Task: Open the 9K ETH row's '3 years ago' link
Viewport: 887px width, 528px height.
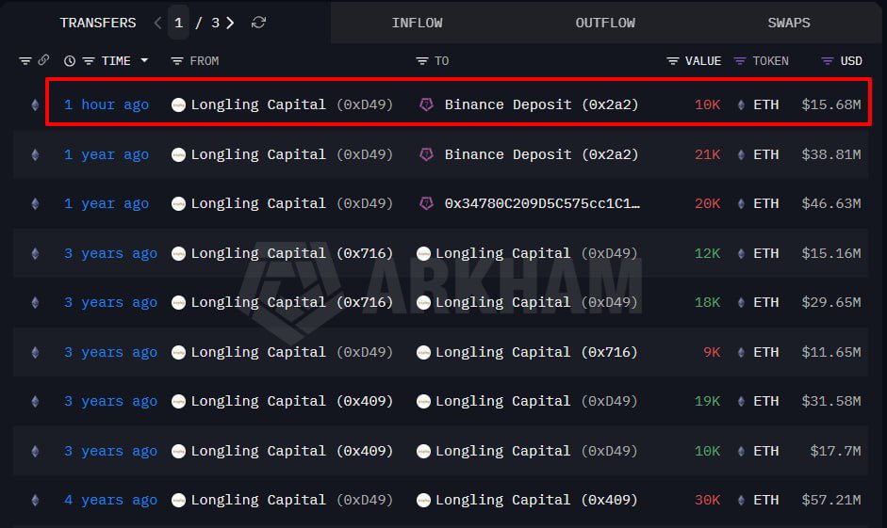Action: pos(110,352)
